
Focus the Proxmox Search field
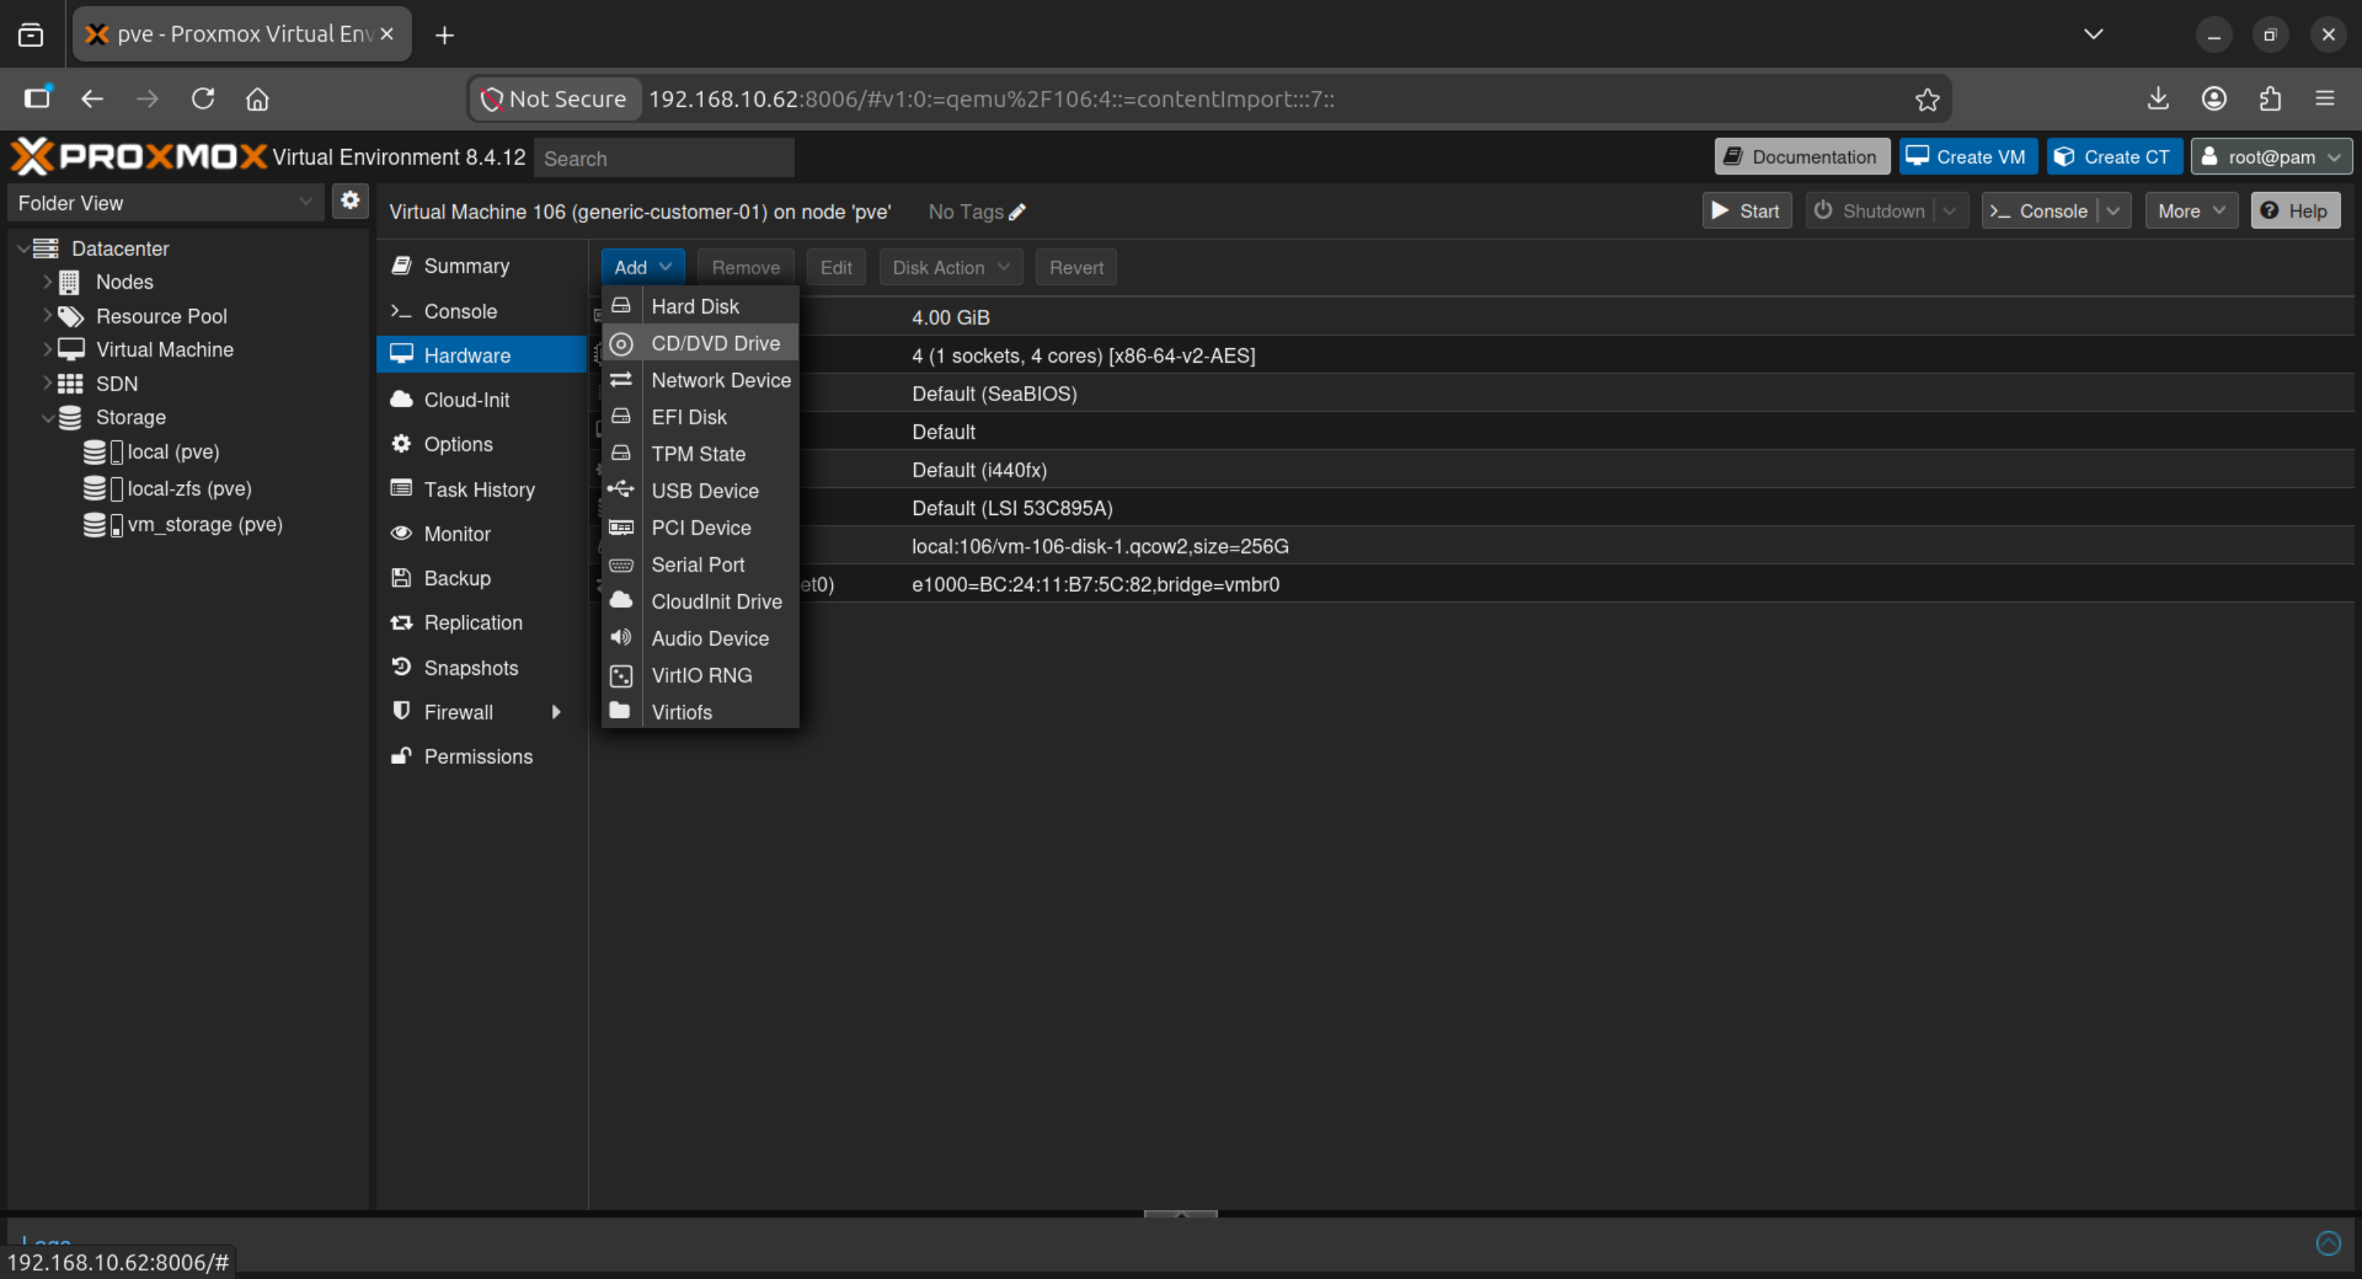tap(664, 158)
